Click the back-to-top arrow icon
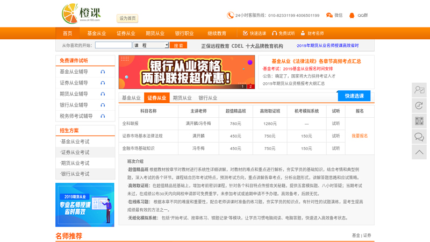The height and width of the screenshot is (242, 430). click(x=419, y=152)
